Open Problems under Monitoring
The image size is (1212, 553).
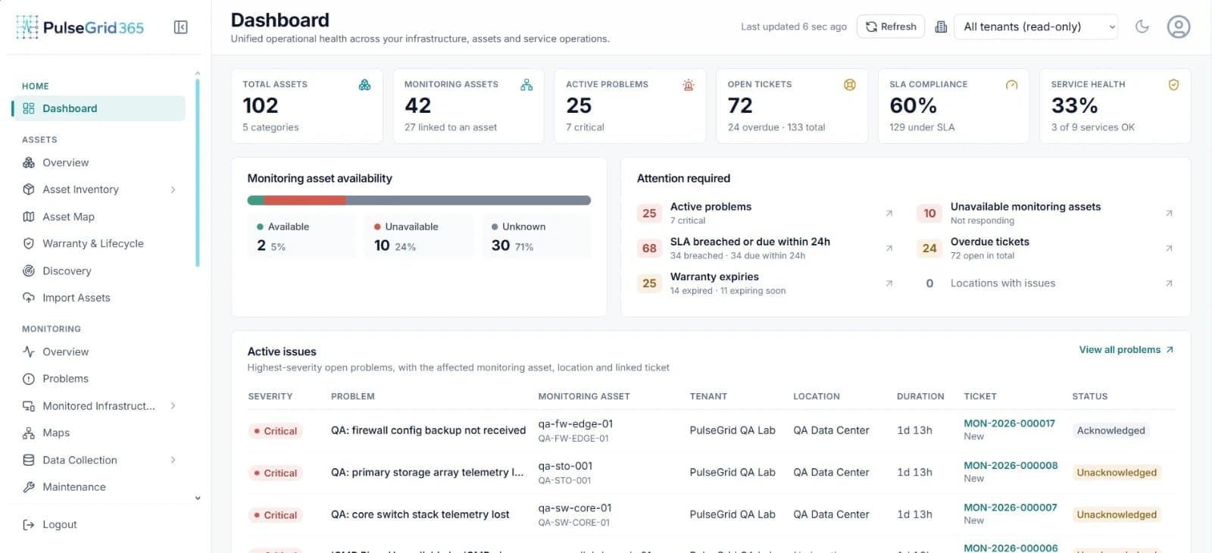98,379
